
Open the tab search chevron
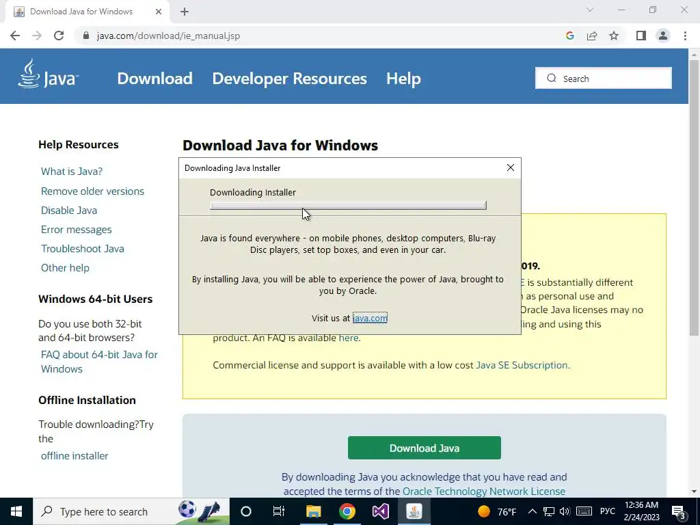(x=590, y=10)
